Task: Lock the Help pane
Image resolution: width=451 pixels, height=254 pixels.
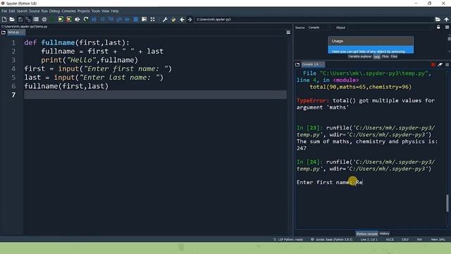Action: click(x=438, y=27)
